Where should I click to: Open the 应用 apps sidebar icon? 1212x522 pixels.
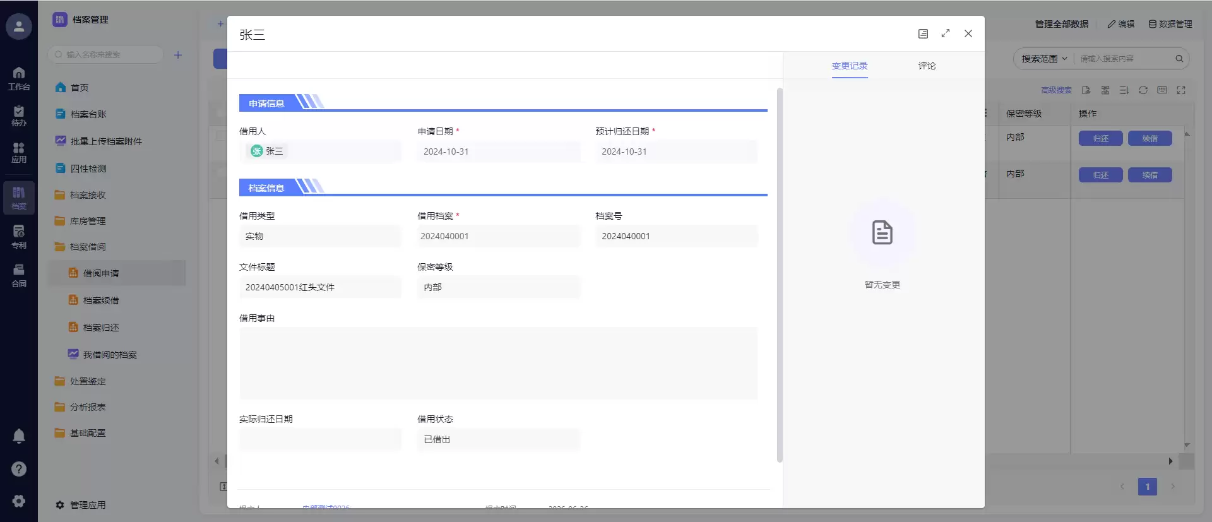(x=19, y=153)
